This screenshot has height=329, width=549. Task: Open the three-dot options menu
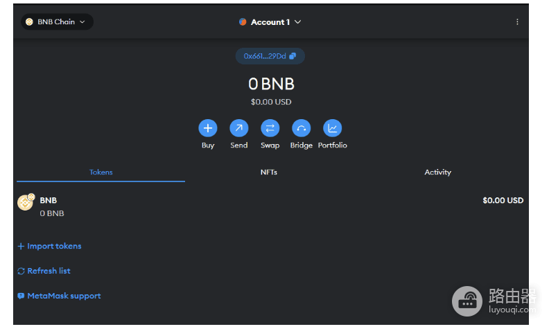click(x=517, y=21)
